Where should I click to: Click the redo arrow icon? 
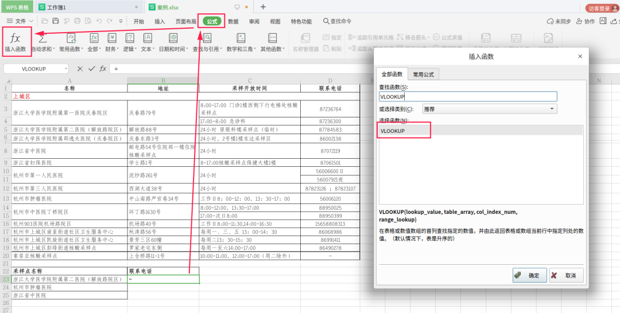pyautogui.click(x=110, y=21)
